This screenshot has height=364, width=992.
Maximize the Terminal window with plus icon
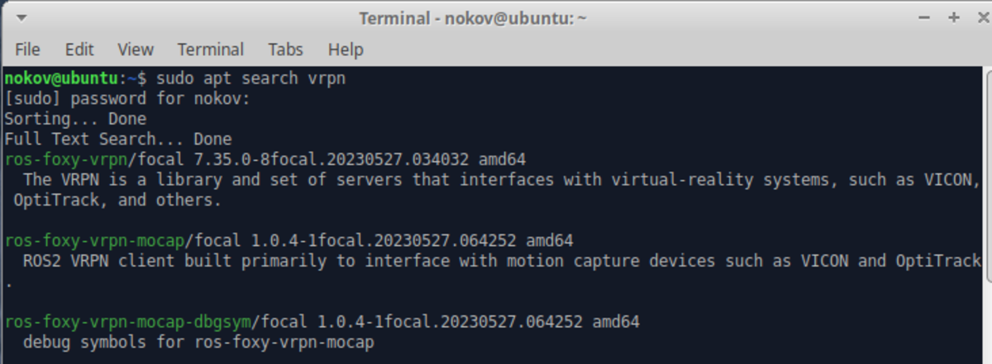pos(953,17)
